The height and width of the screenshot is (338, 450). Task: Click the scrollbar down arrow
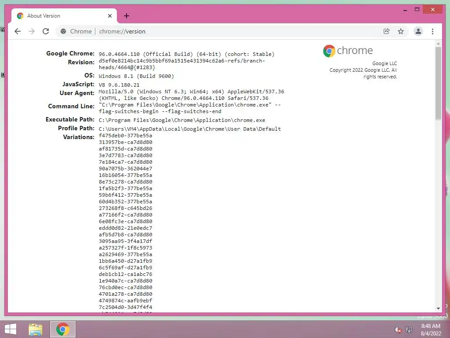[x=438, y=309]
